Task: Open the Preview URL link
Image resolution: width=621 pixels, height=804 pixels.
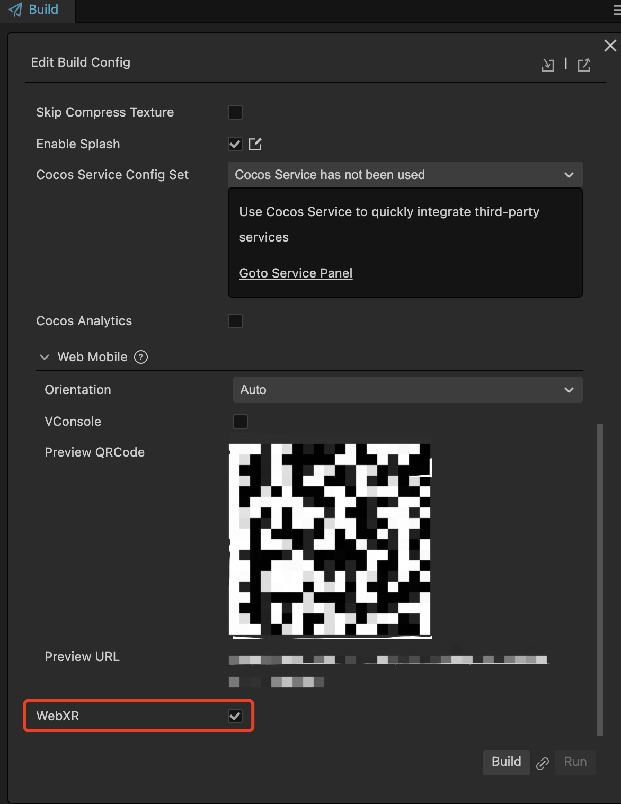Action: (389, 671)
